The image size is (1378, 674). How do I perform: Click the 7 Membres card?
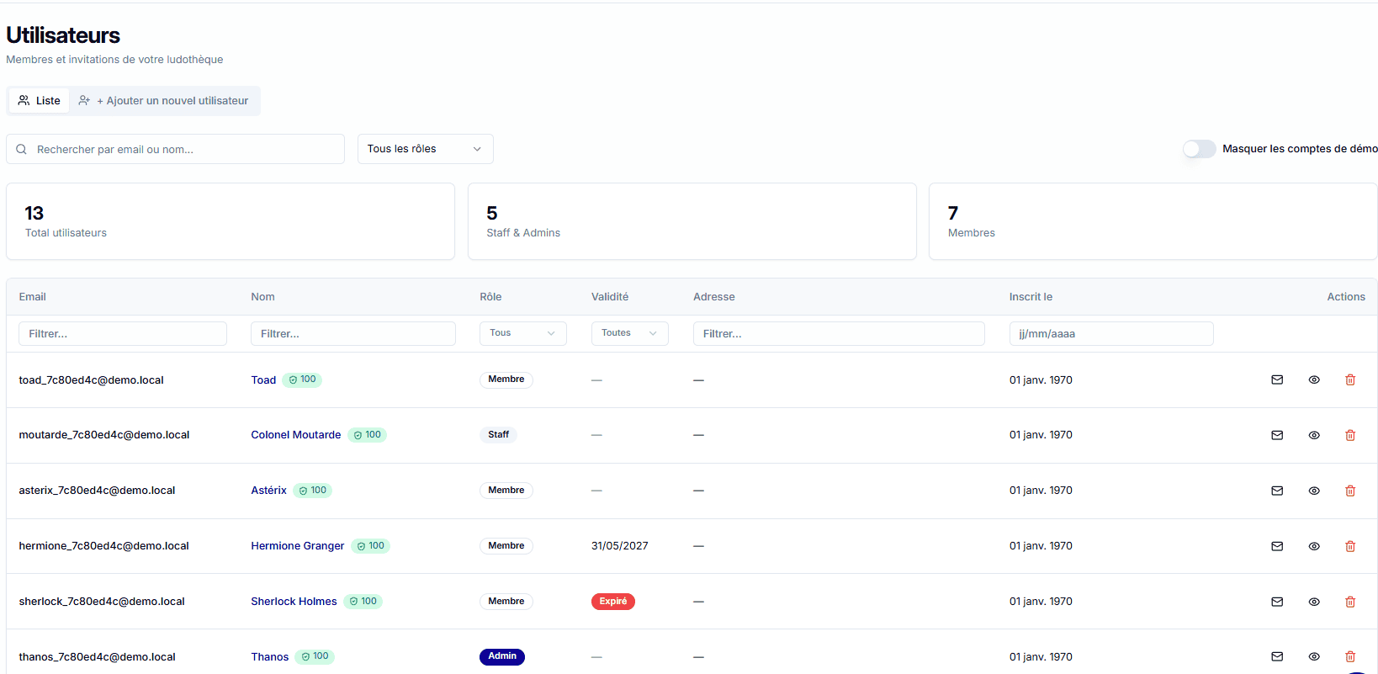click(1153, 221)
